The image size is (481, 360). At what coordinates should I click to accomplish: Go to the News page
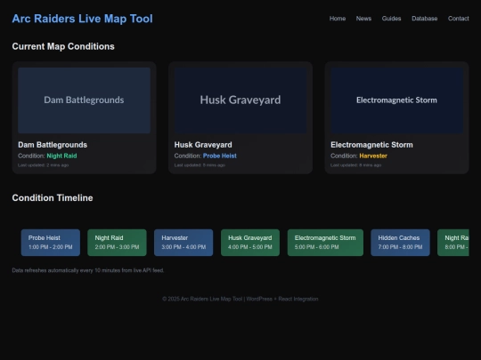coord(363,19)
